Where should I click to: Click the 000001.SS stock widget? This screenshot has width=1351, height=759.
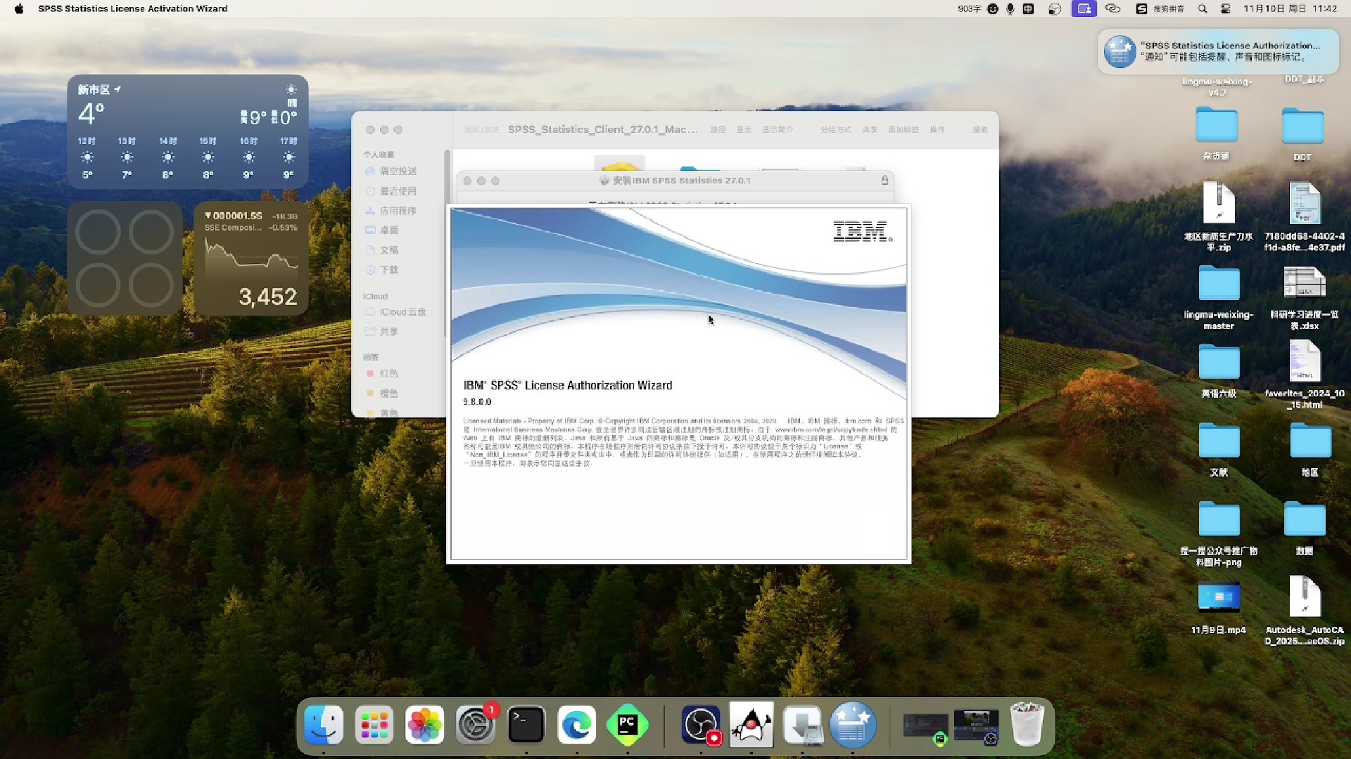(x=251, y=258)
